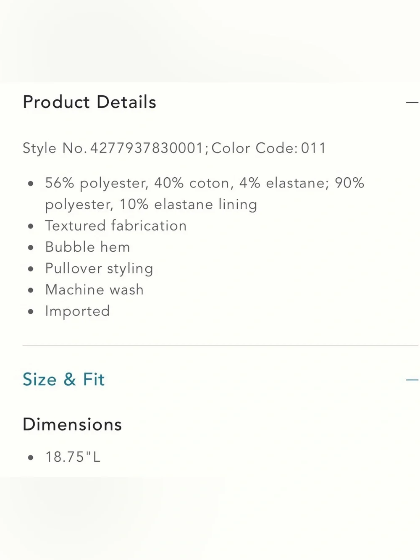Click the bullet dot beside Imported
This screenshot has width=420, height=560.
click(30, 312)
